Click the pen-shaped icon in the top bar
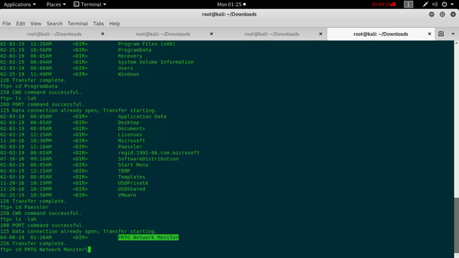This screenshot has width=459, height=258. click(x=425, y=4)
